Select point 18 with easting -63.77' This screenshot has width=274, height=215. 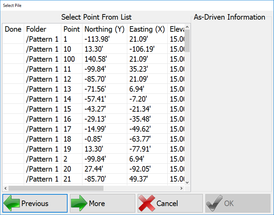pyautogui.click(x=141, y=139)
